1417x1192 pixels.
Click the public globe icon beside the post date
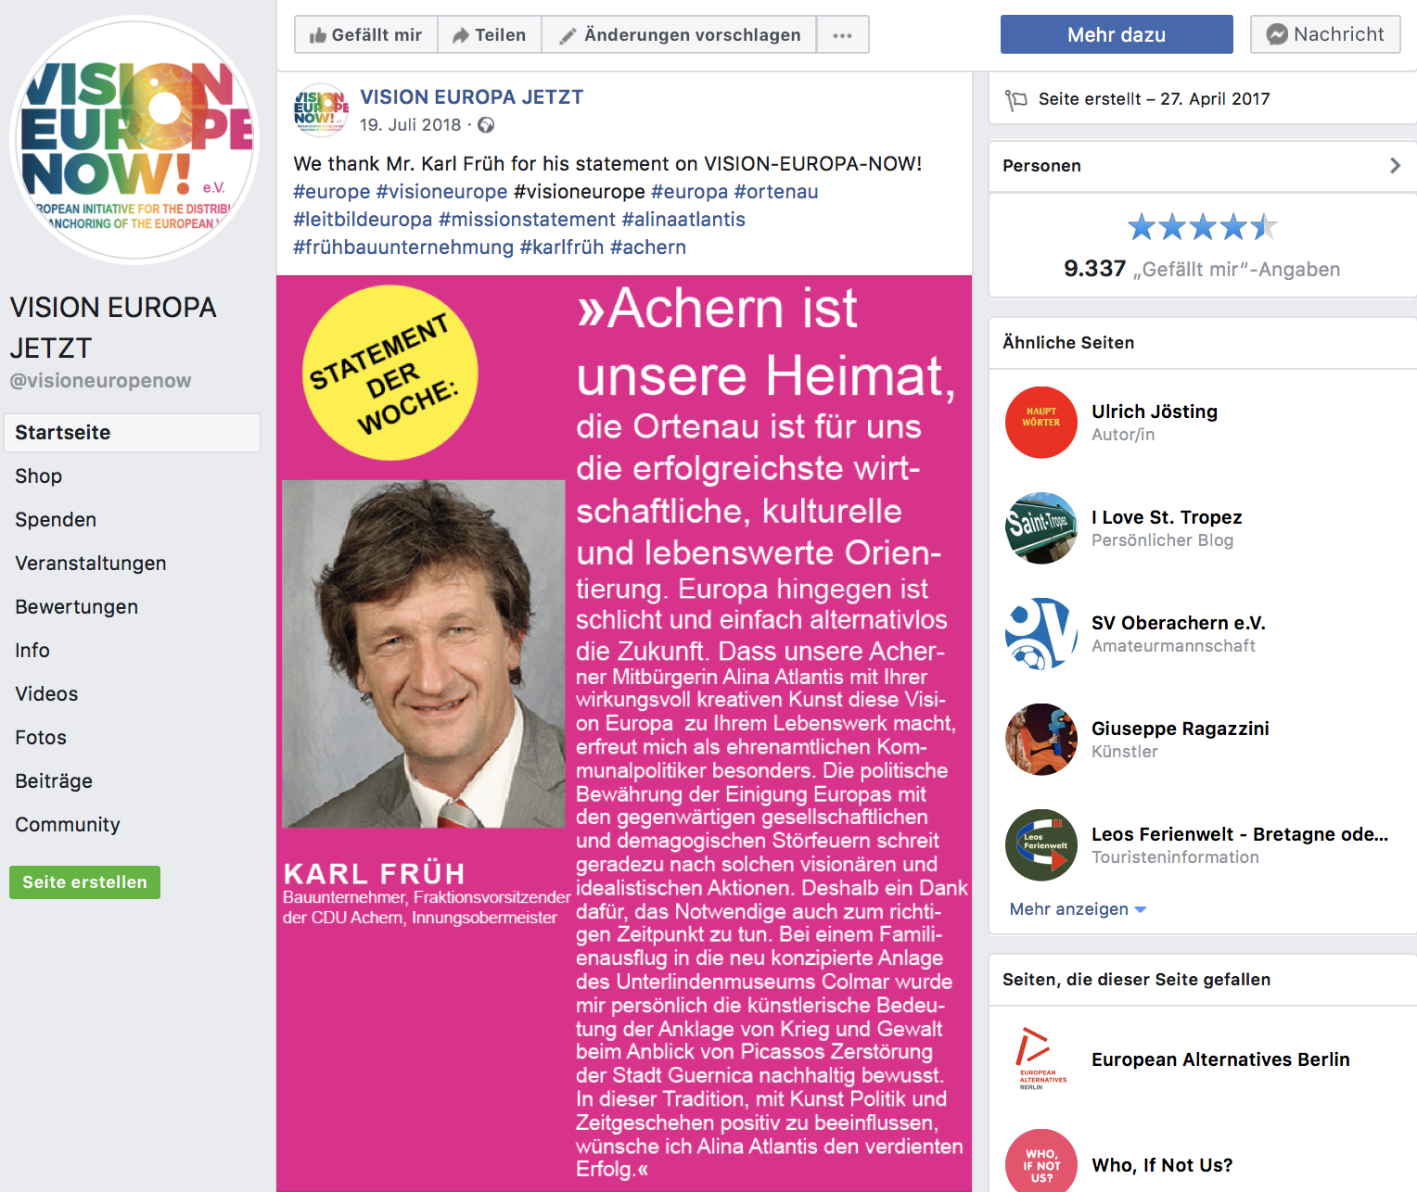(x=486, y=125)
